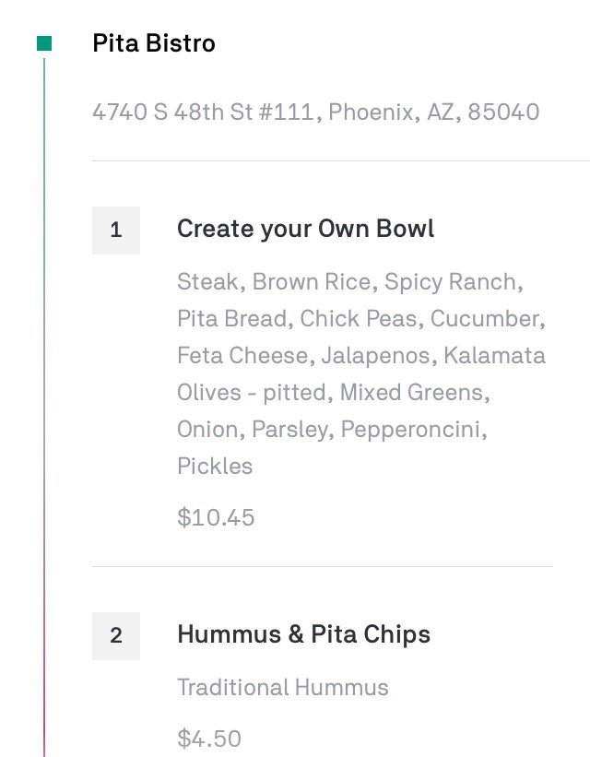The width and height of the screenshot is (590, 757).
Task: Open the 4740 S 48th St address
Action: click(x=315, y=112)
